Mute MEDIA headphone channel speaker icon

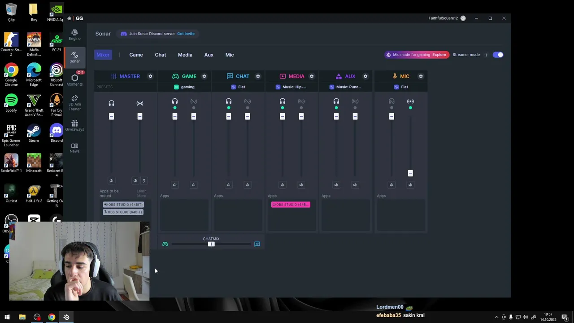(x=282, y=185)
